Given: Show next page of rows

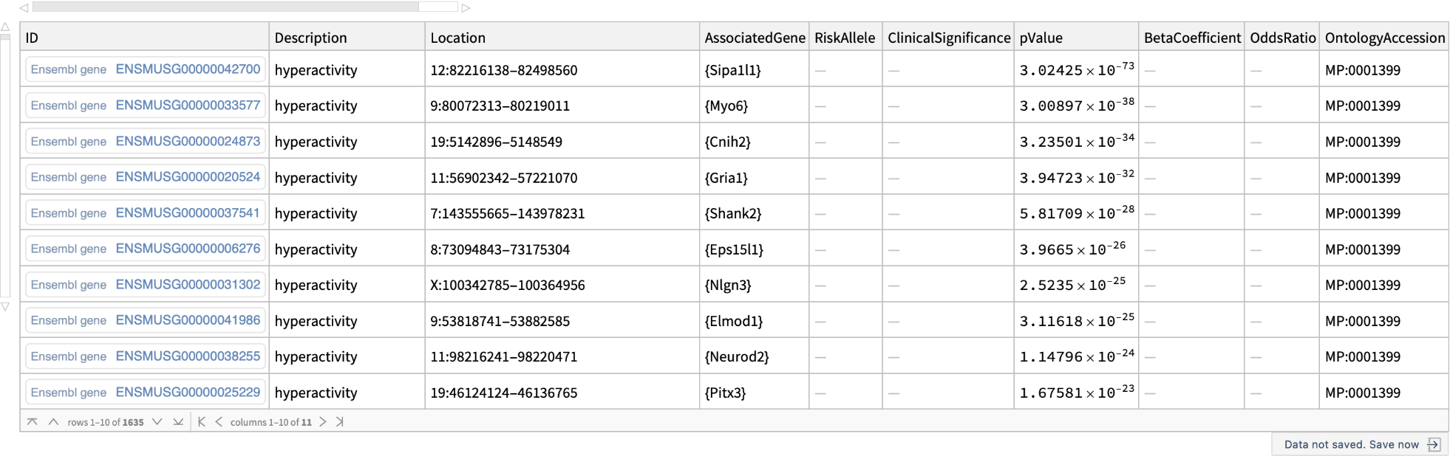Looking at the screenshot, I should click(157, 422).
